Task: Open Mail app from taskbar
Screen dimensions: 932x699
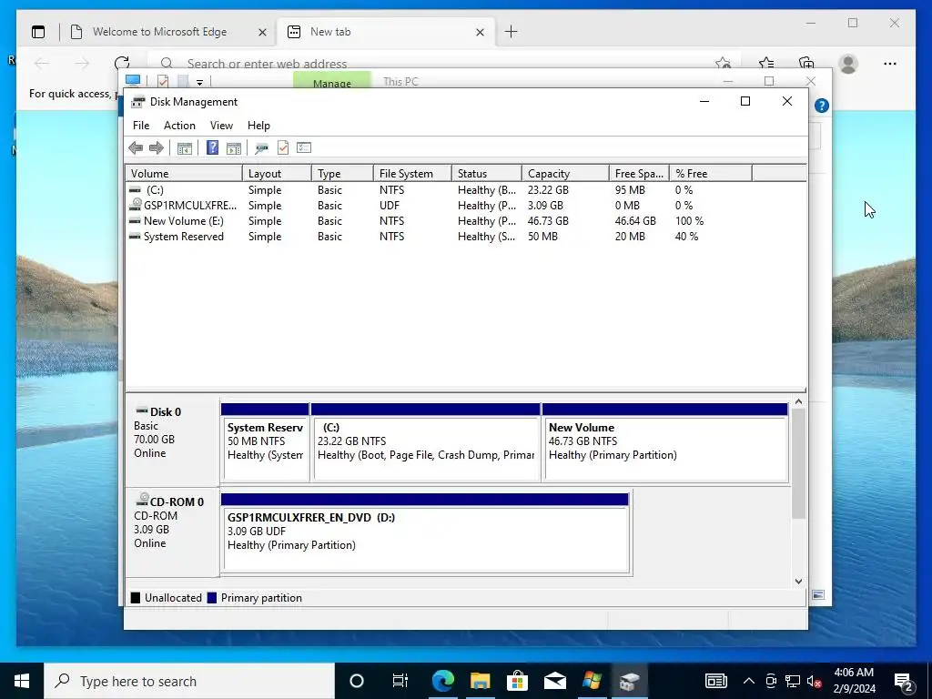Action: point(554,681)
